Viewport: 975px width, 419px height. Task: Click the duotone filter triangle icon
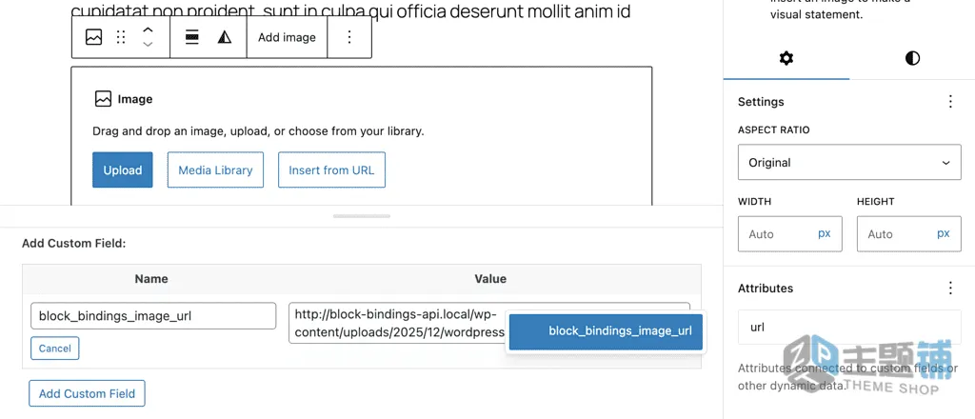[225, 37]
